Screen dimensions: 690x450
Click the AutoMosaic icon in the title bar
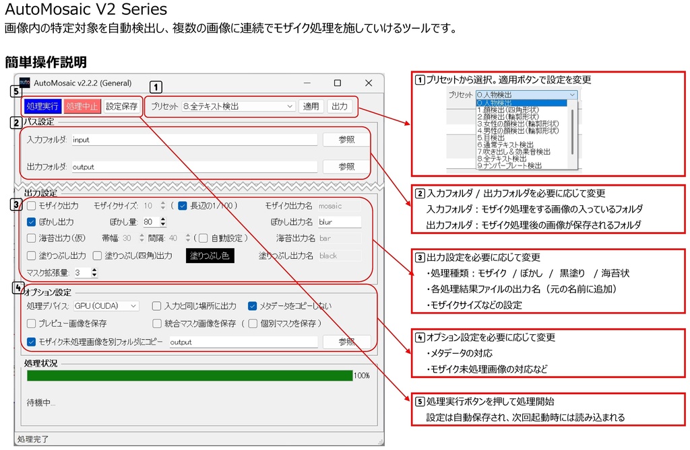[x=24, y=83]
